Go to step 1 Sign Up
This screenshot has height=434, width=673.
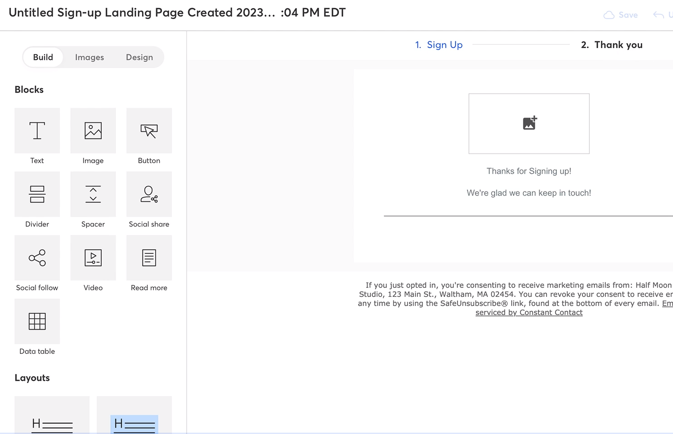pos(439,45)
